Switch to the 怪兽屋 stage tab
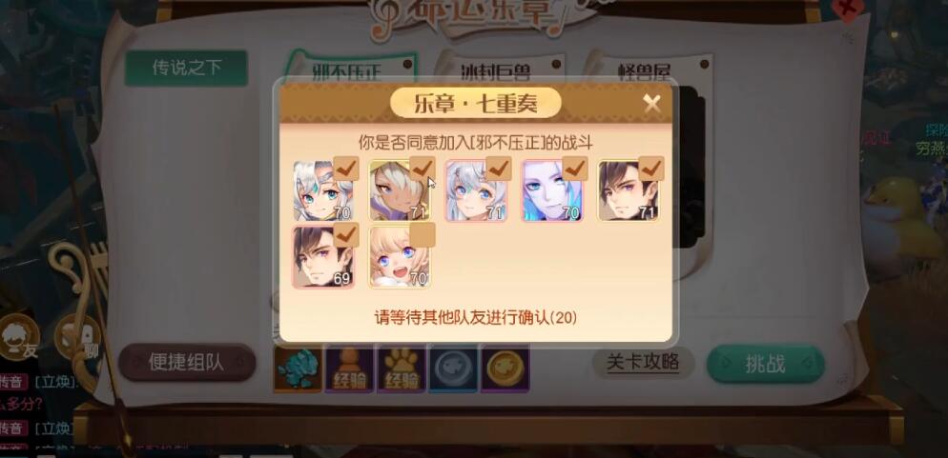 pyautogui.click(x=645, y=70)
